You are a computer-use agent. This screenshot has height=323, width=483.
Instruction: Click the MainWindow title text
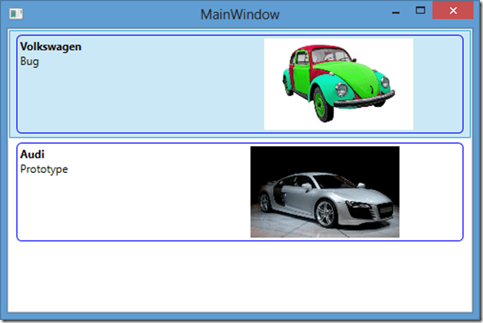point(240,15)
